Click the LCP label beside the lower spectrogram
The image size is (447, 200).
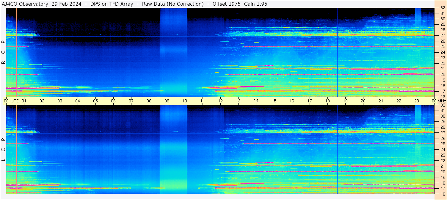pos(3,149)
